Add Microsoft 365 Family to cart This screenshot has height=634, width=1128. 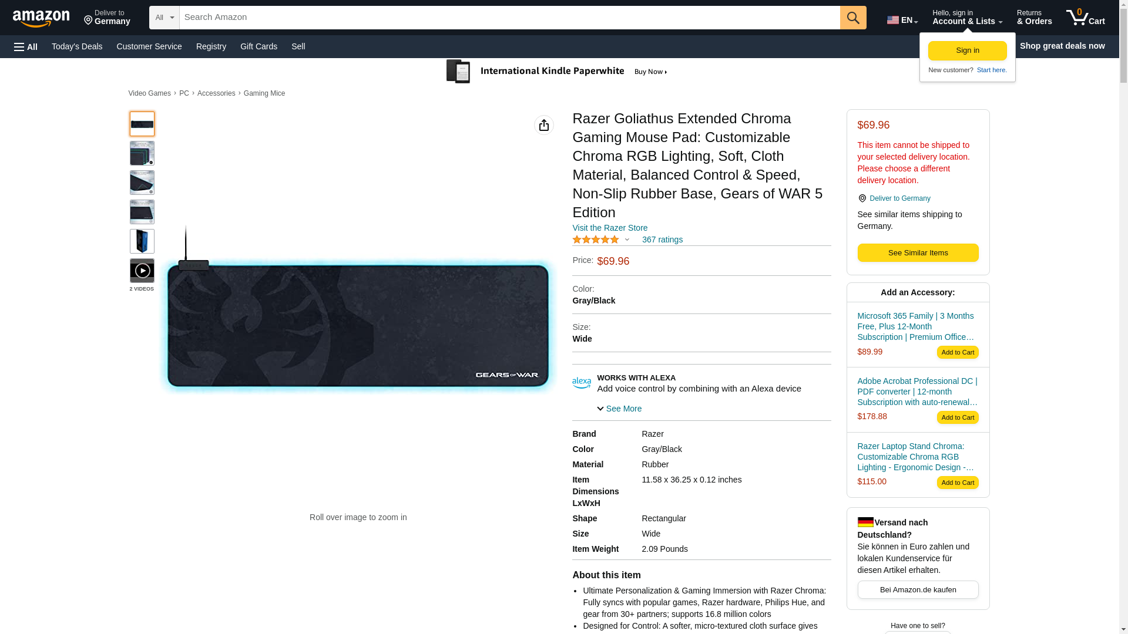[958, 352]
